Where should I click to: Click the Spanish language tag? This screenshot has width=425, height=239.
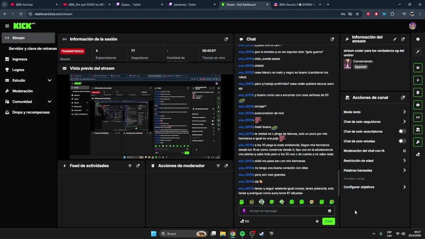(x=361, y=67)
